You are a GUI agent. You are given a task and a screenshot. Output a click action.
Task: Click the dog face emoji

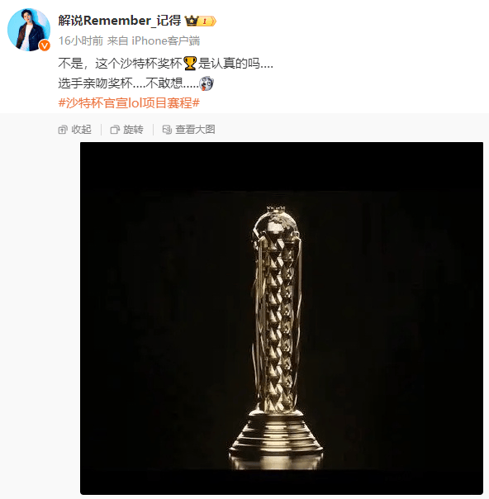coord(207,83)
